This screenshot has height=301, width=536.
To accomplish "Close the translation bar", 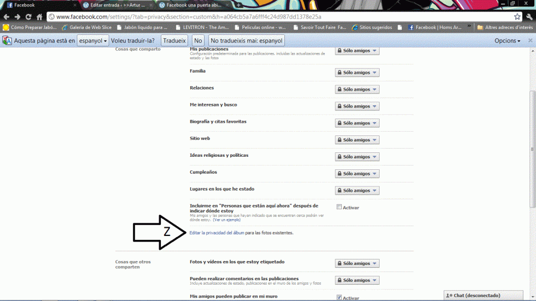I will tap(531, 40).
